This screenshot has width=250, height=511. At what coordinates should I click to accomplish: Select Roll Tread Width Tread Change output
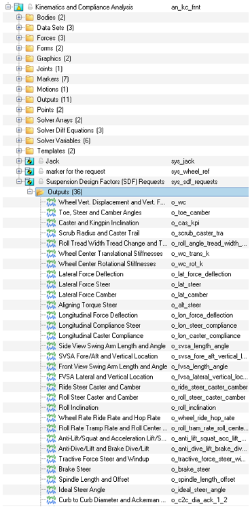pos(113,243)
